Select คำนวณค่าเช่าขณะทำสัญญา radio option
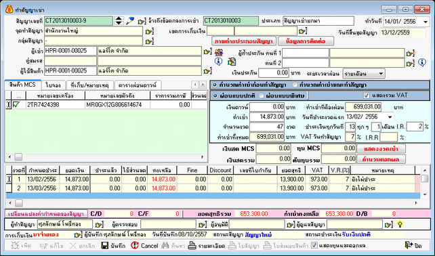The image size is (435, 256). 295,85
